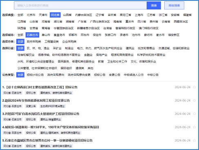Star the 赵县2024年生物质能源化利用 announcement
Image resolution: width=199 pixels, height=150 pixels.
(x=194, y=101)
